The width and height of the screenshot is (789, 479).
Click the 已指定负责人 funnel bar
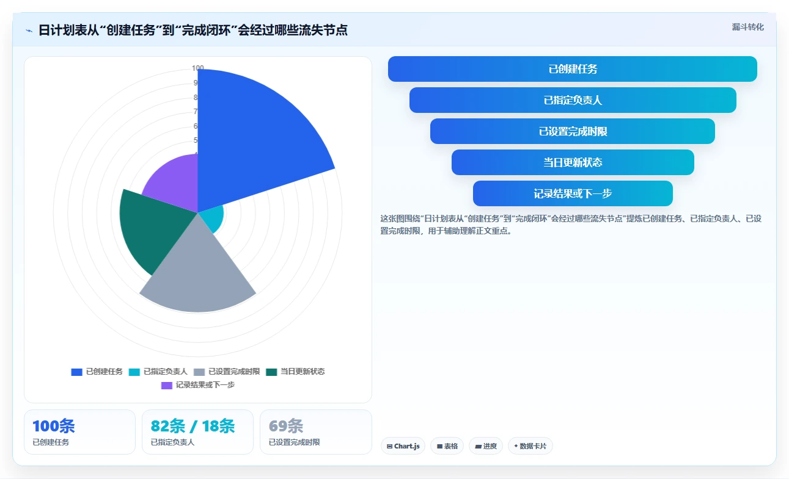pyautogui.click(x=573, y=100)
